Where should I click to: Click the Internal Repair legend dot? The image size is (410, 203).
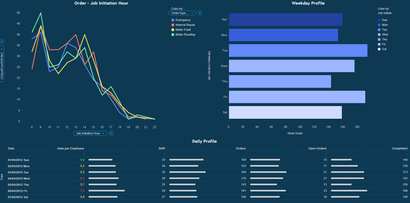point(173,25)
